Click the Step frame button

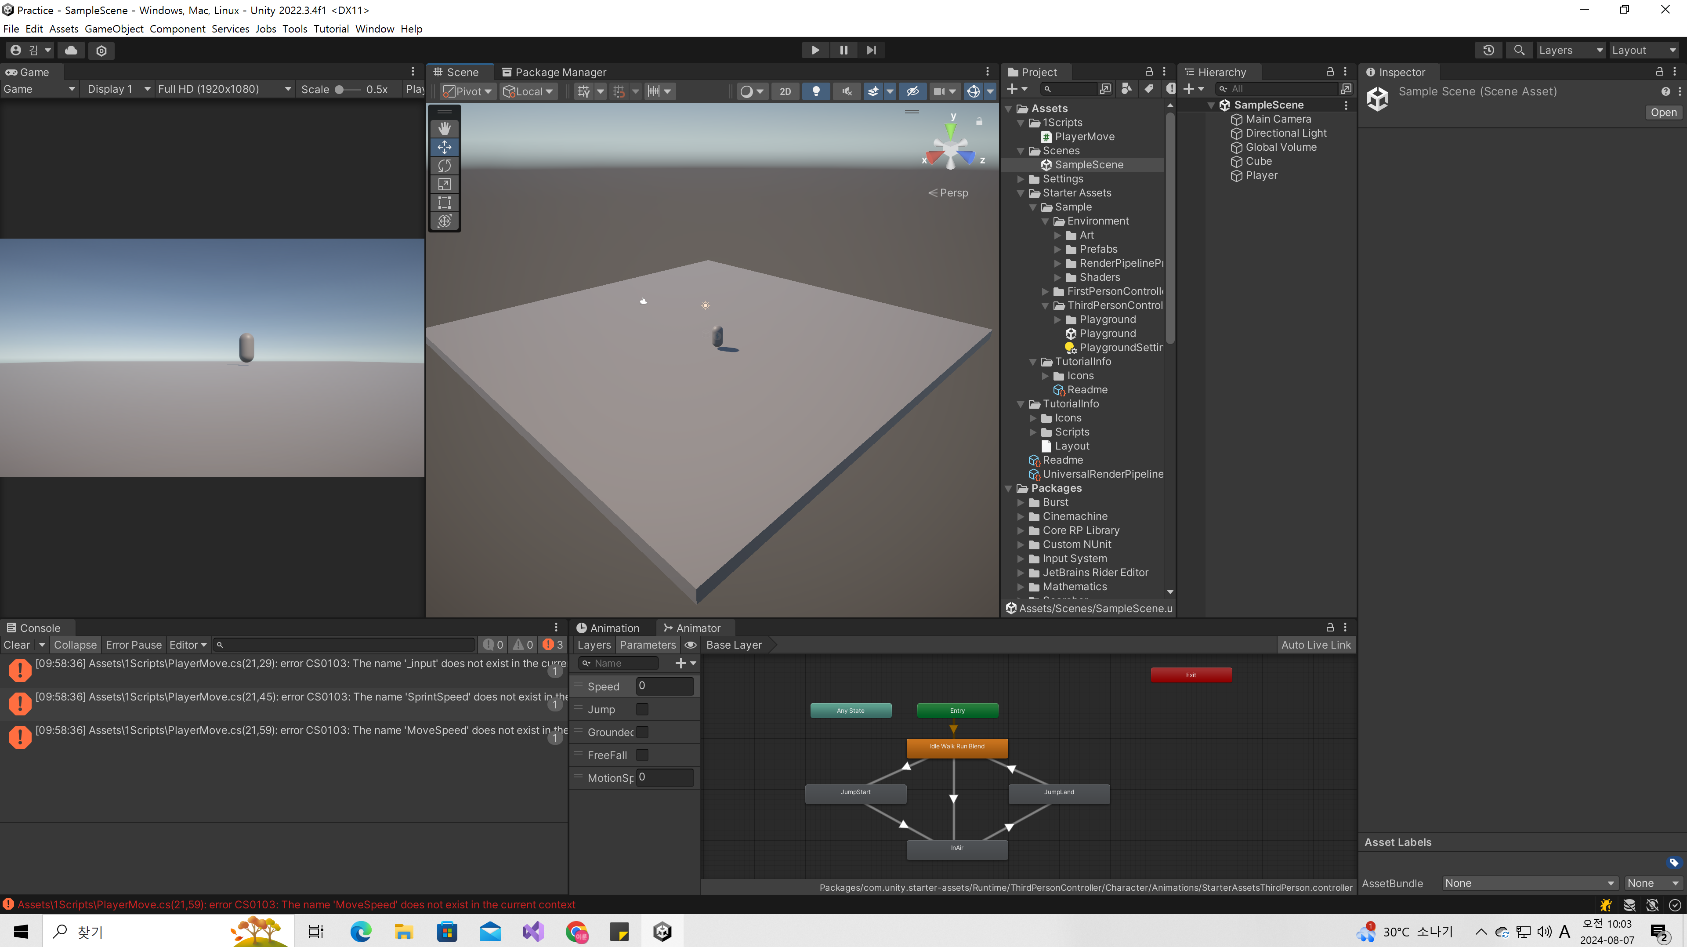(x=871, y=50)
